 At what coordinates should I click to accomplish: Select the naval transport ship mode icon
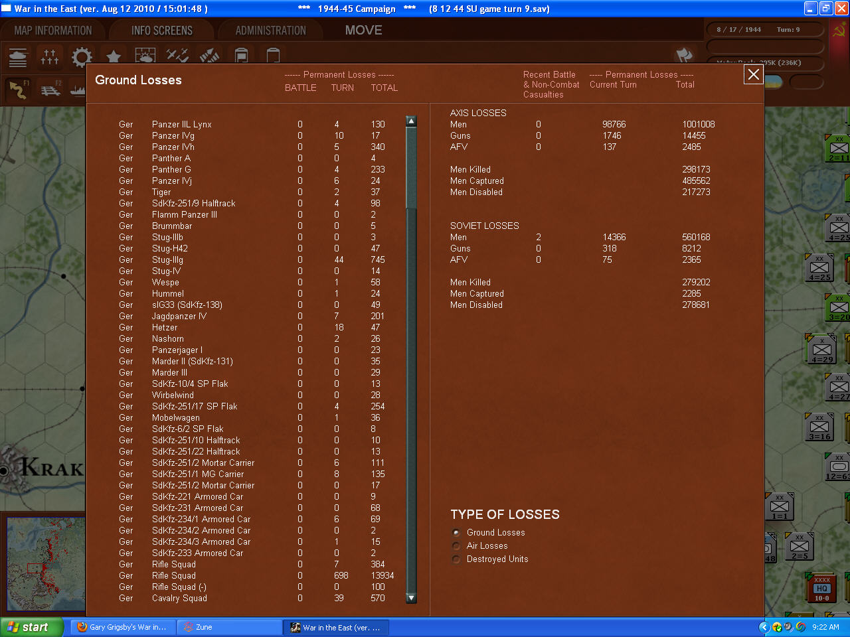pos(78,90)
